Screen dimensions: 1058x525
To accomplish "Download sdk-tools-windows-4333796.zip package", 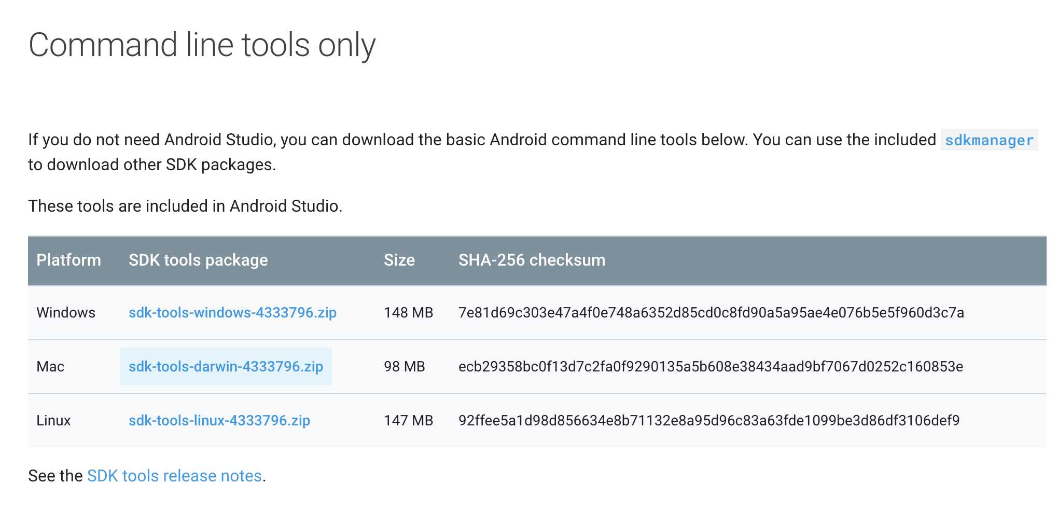I will [x=232, y=312].
